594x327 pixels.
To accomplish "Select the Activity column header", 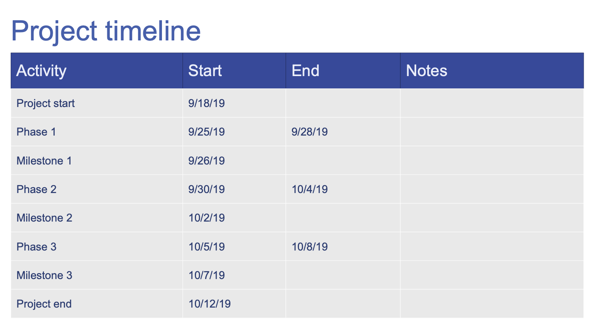I will 41,71.
